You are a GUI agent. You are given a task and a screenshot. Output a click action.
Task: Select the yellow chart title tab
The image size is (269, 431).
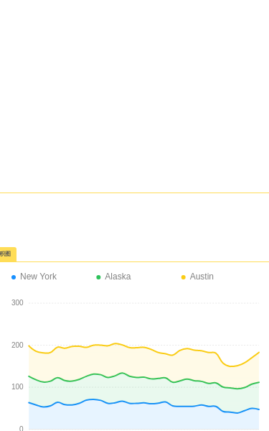coord(8,254)
